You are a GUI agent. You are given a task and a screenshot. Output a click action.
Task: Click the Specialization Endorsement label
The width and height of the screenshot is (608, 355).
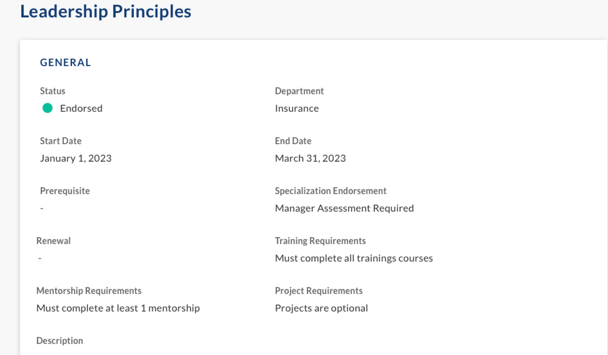tap(331, 191)
